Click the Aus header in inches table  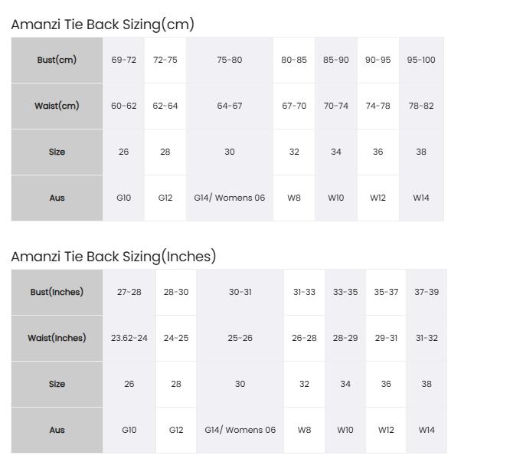(57, 430)
